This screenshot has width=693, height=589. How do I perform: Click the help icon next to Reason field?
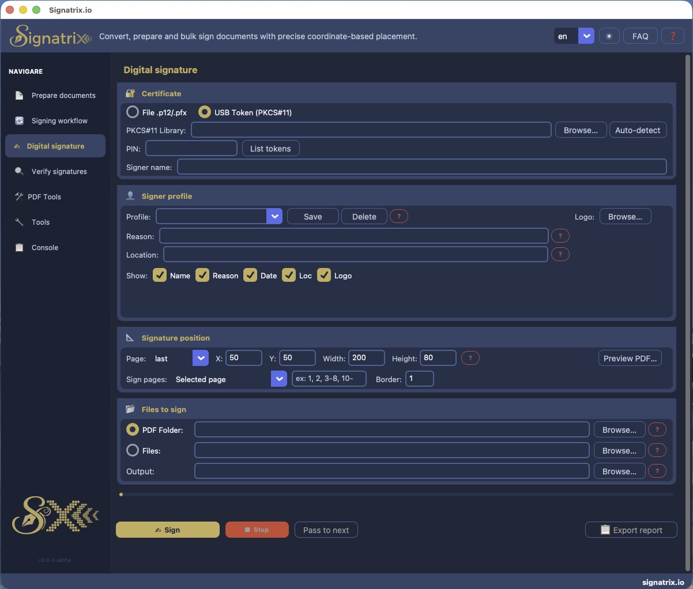pos(560,235)
